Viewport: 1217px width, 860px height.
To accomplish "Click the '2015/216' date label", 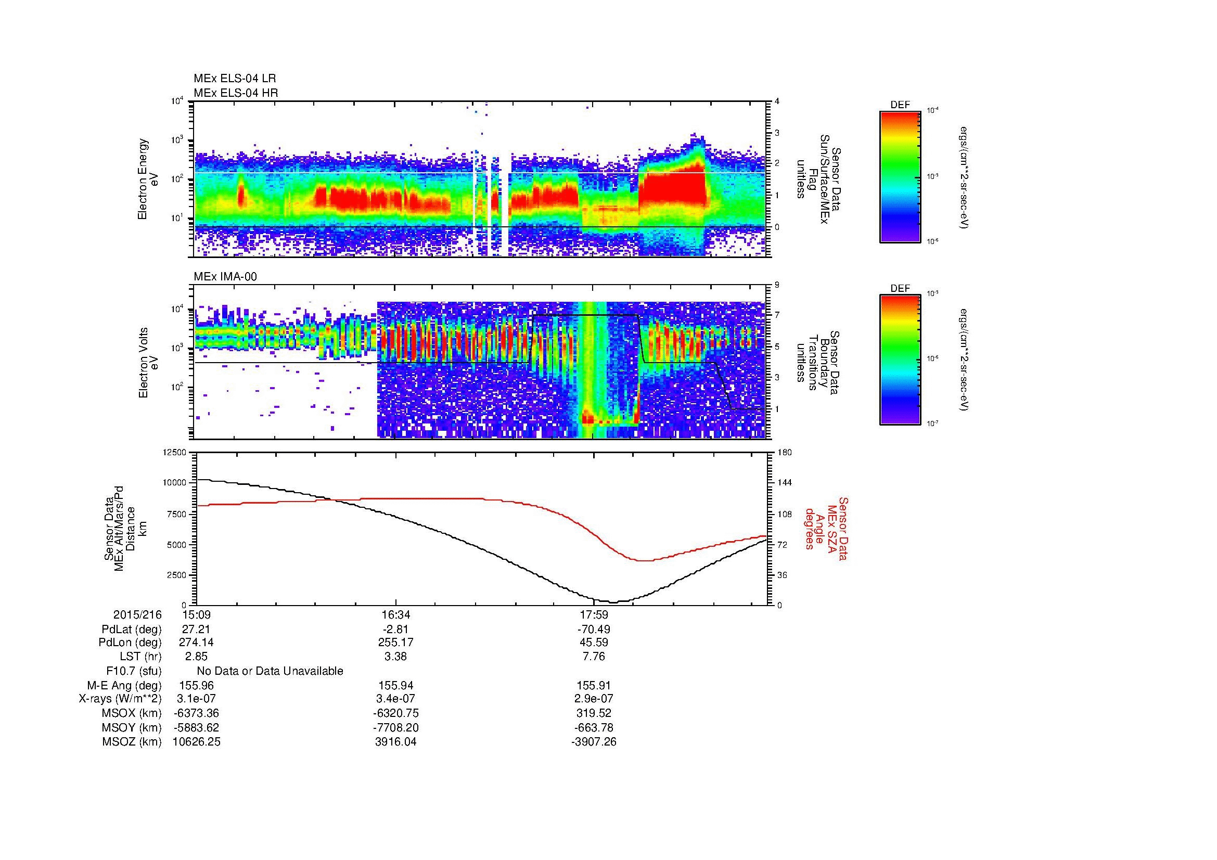I will pos(137,615).
